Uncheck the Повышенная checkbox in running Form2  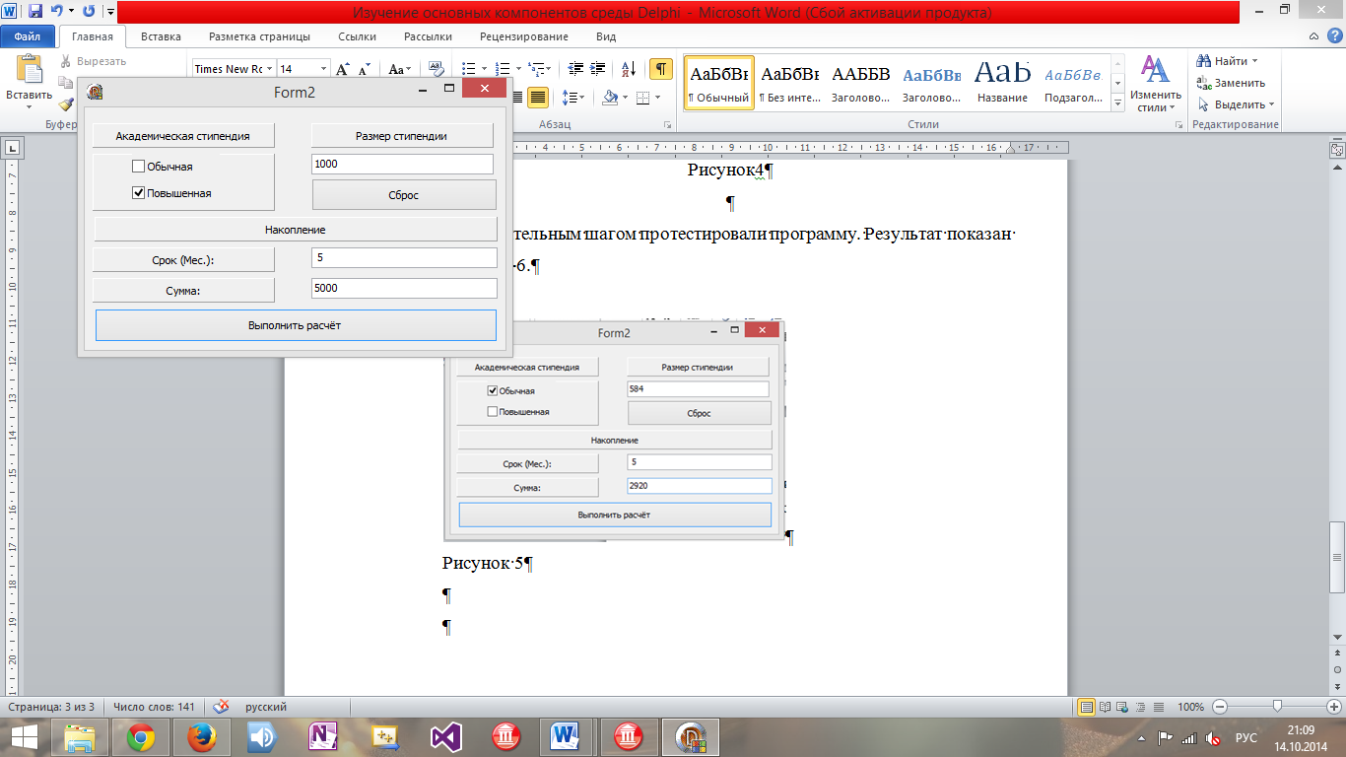point(138,193)
